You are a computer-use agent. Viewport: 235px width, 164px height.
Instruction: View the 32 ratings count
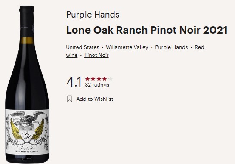tap(97, 85)
